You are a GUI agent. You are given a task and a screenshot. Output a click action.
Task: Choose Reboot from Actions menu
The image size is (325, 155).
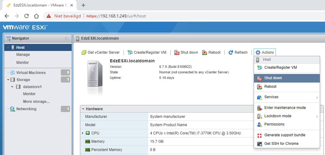pyautogui.click(x=287, y=87)
